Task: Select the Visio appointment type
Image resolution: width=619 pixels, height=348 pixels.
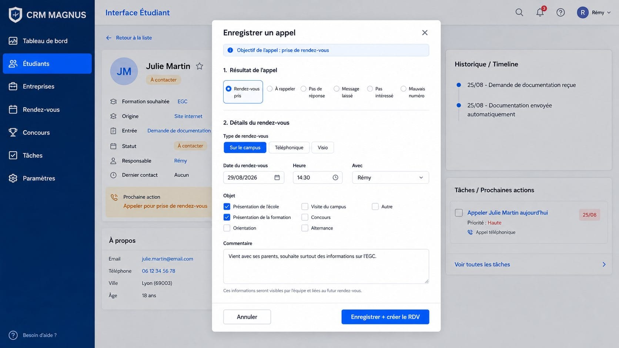Action: [x=322, y=148]
